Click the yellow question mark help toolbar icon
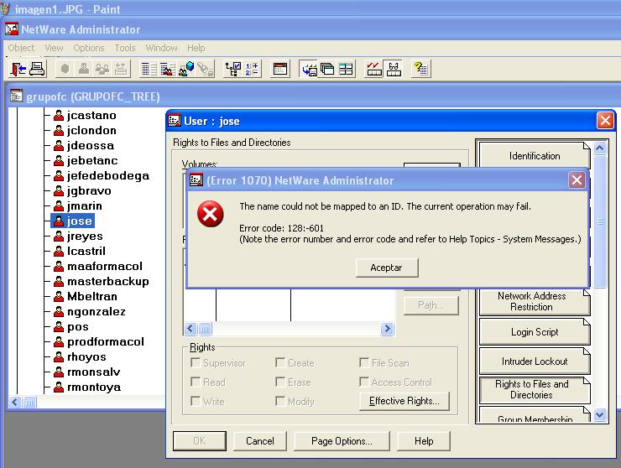 point(421,69)
